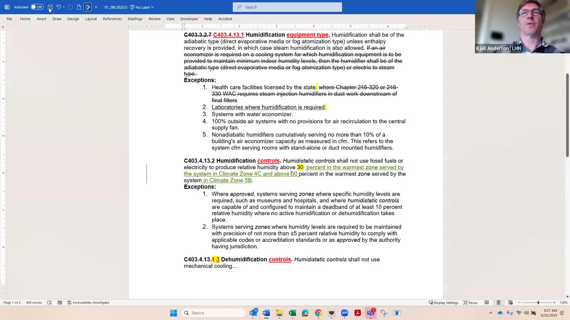
Task: Toggle the AutoSave switch
Action: tap(37, 7)
